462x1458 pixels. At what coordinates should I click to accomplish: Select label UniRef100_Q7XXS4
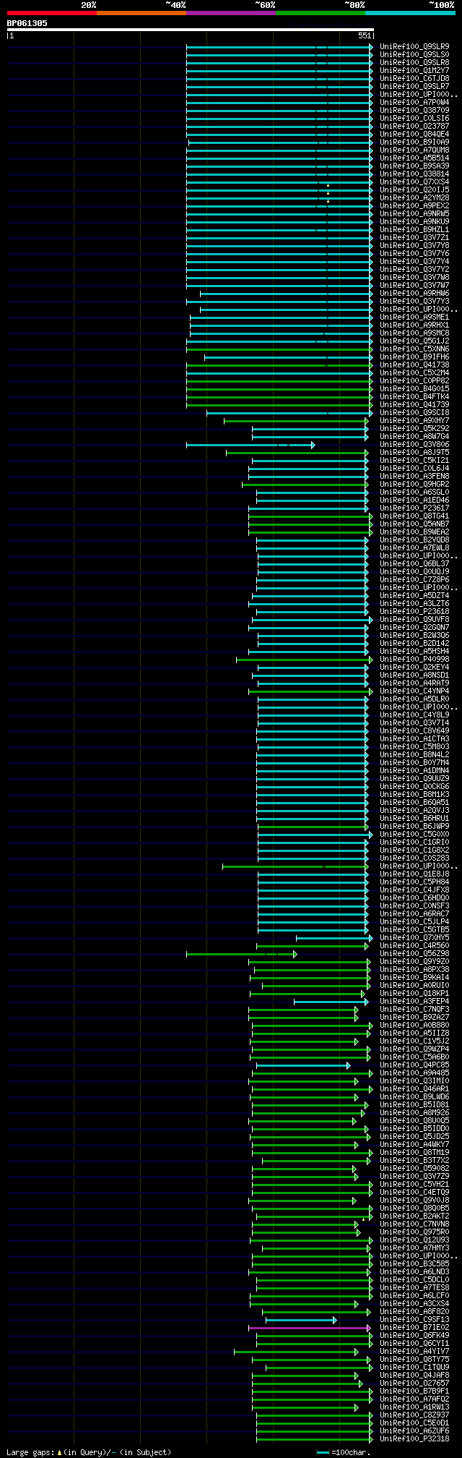414,182
